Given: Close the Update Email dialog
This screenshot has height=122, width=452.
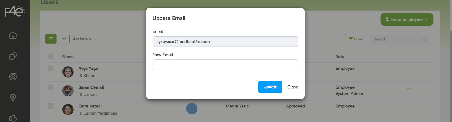Looking at the screenshot, I should coord(293,87).
